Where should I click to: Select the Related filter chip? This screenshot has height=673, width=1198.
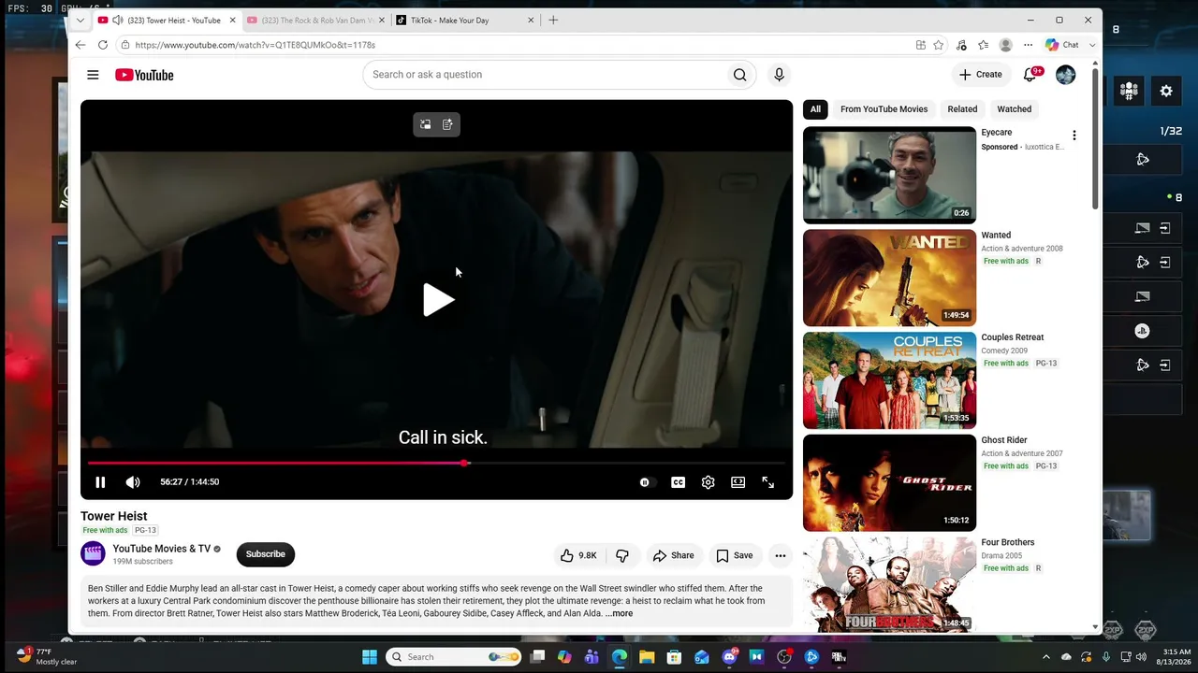click(962, 109)
